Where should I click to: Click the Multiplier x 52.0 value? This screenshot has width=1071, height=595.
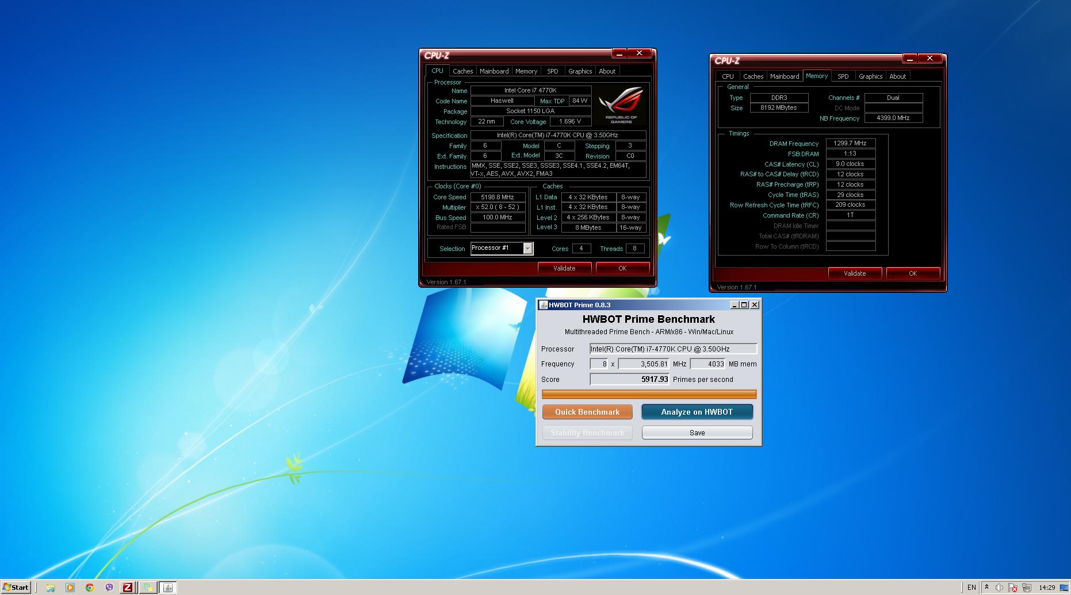(498, 207)
